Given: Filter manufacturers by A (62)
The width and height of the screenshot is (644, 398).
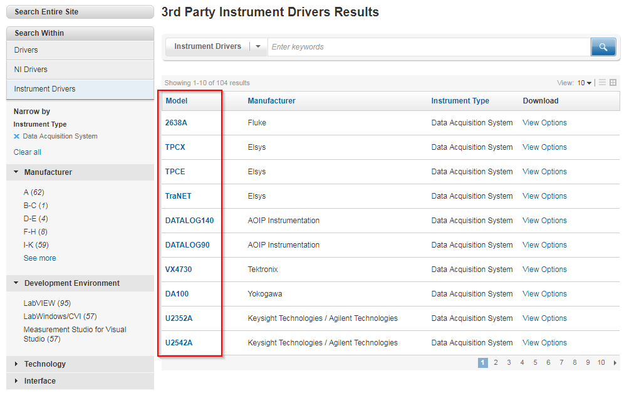Looking at the screenshot, I should 34,192.
